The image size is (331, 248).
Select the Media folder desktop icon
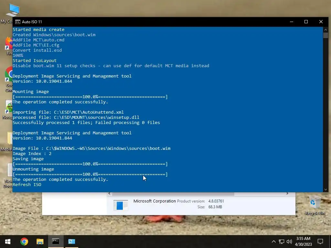pyautogui.click(x=7, y=142)
